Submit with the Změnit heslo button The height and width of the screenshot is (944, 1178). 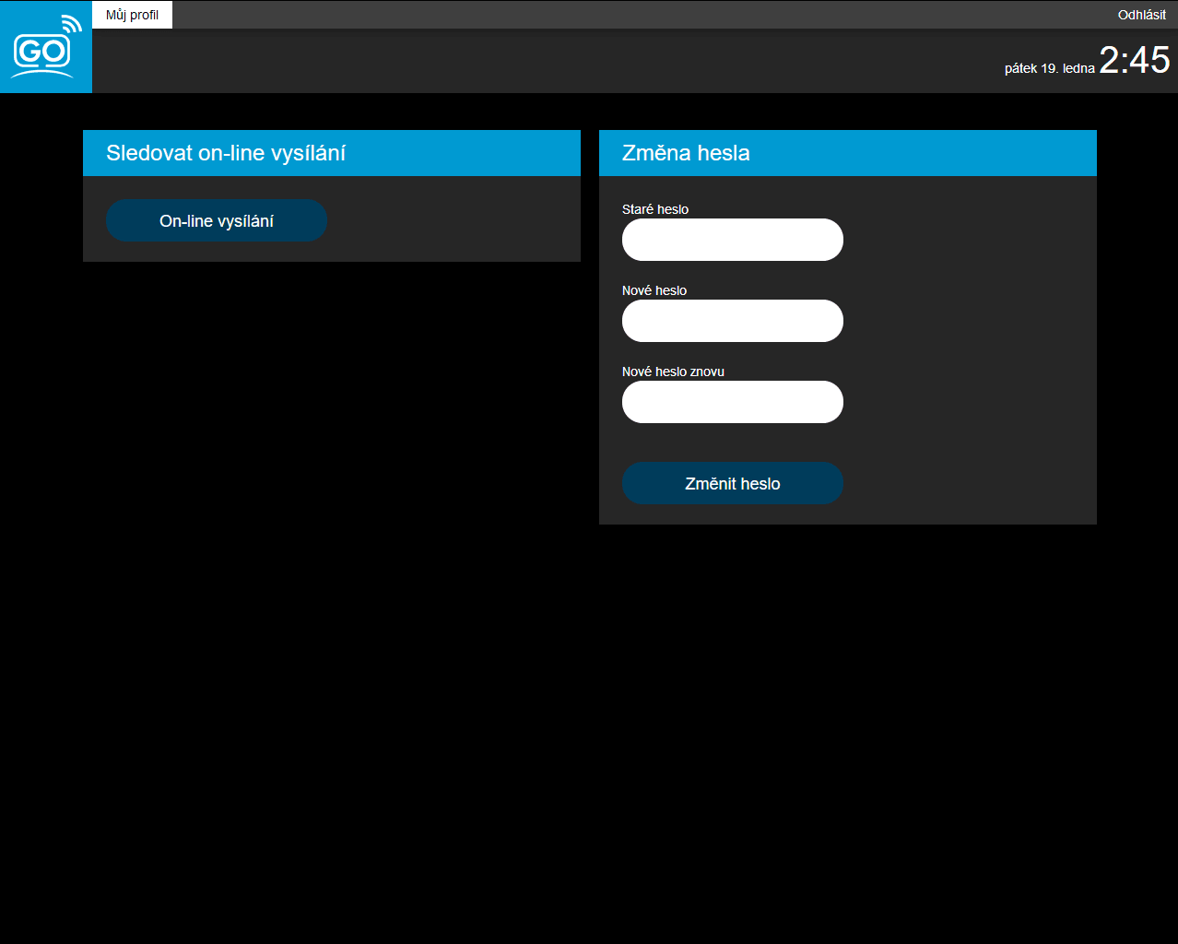(x=732, y=483)
